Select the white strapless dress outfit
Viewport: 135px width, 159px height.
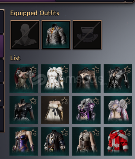point(55,110)
